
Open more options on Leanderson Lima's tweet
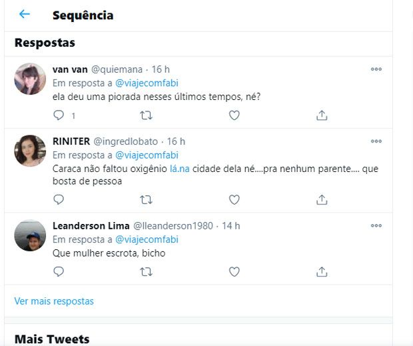[376, 226]
